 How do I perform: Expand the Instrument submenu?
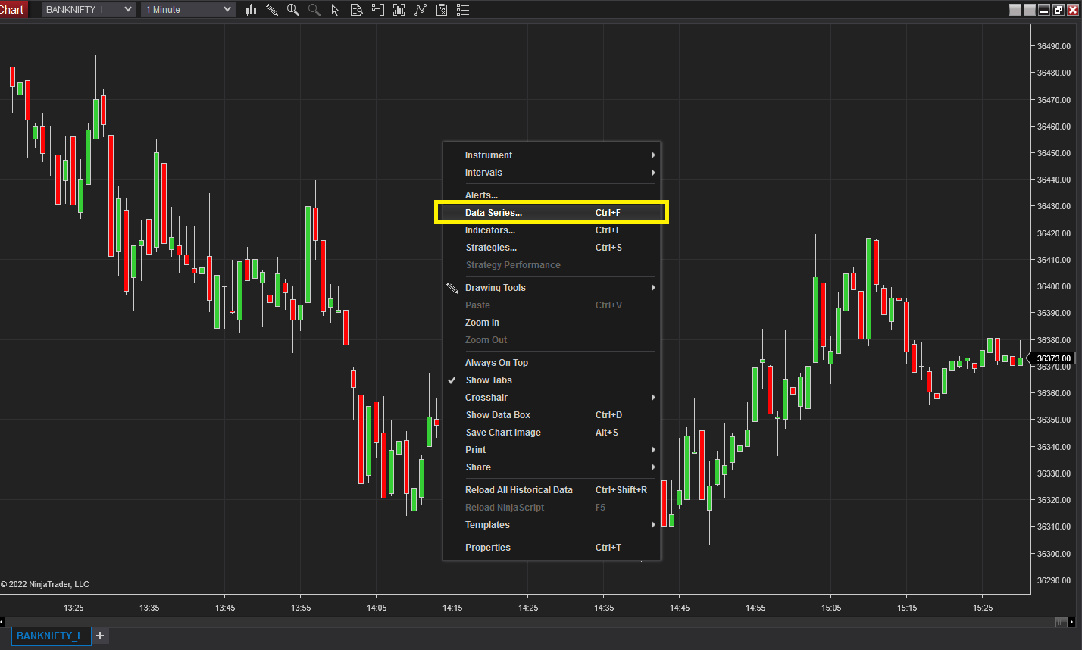pos(552,155)
